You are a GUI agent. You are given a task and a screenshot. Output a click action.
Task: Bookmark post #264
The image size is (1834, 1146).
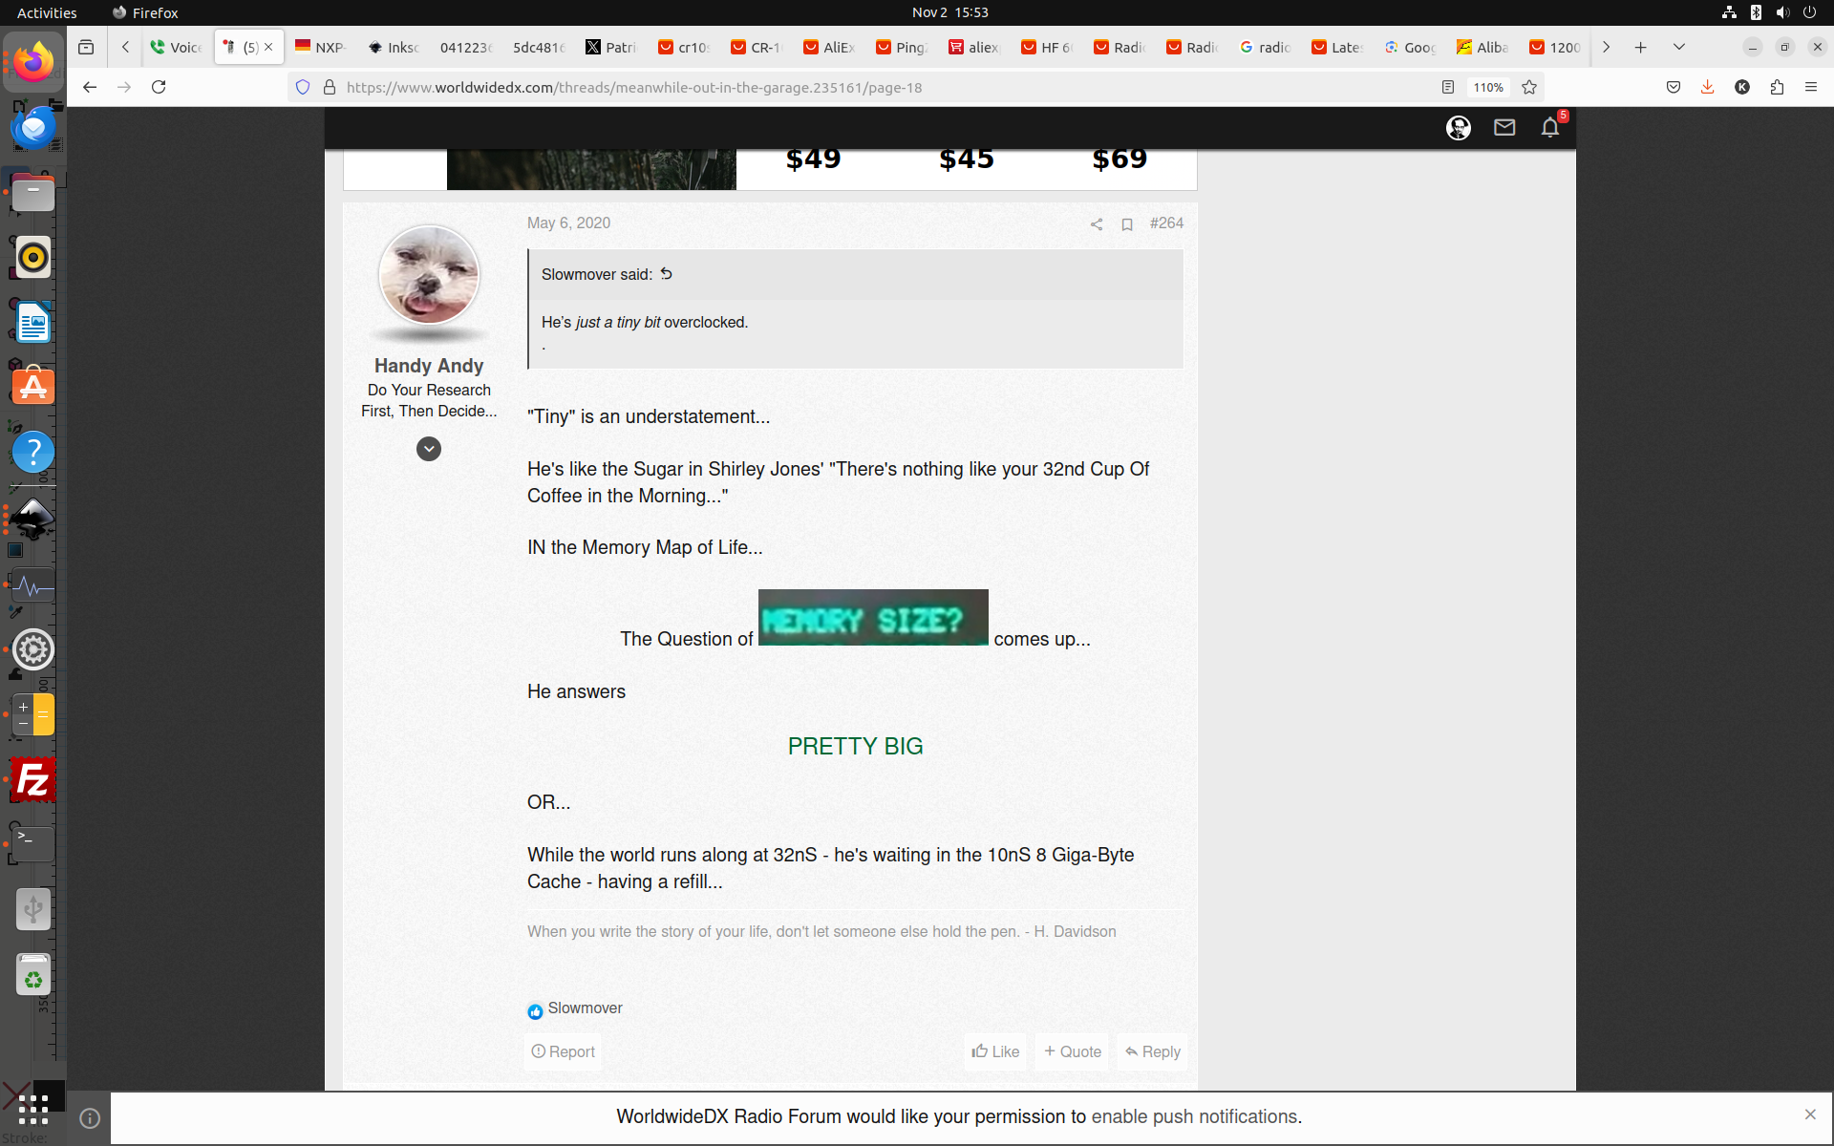[1127, 224]
